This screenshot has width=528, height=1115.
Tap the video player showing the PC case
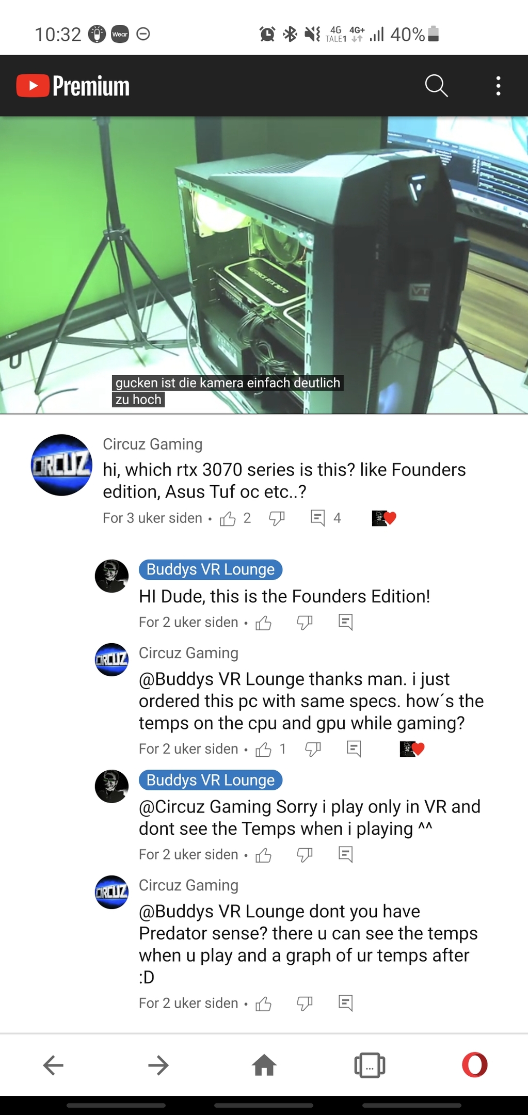coord(264,265)
